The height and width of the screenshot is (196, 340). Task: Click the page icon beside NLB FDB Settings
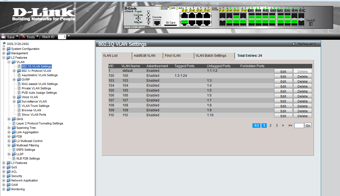pos(14,158)
